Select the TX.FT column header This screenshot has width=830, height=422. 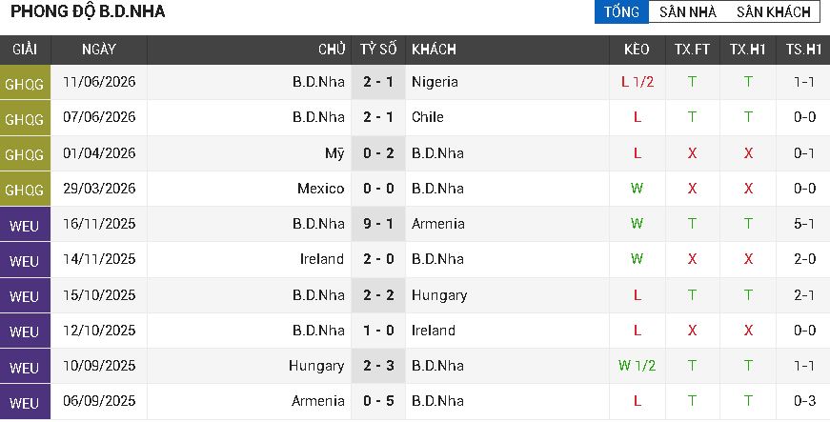693,50
